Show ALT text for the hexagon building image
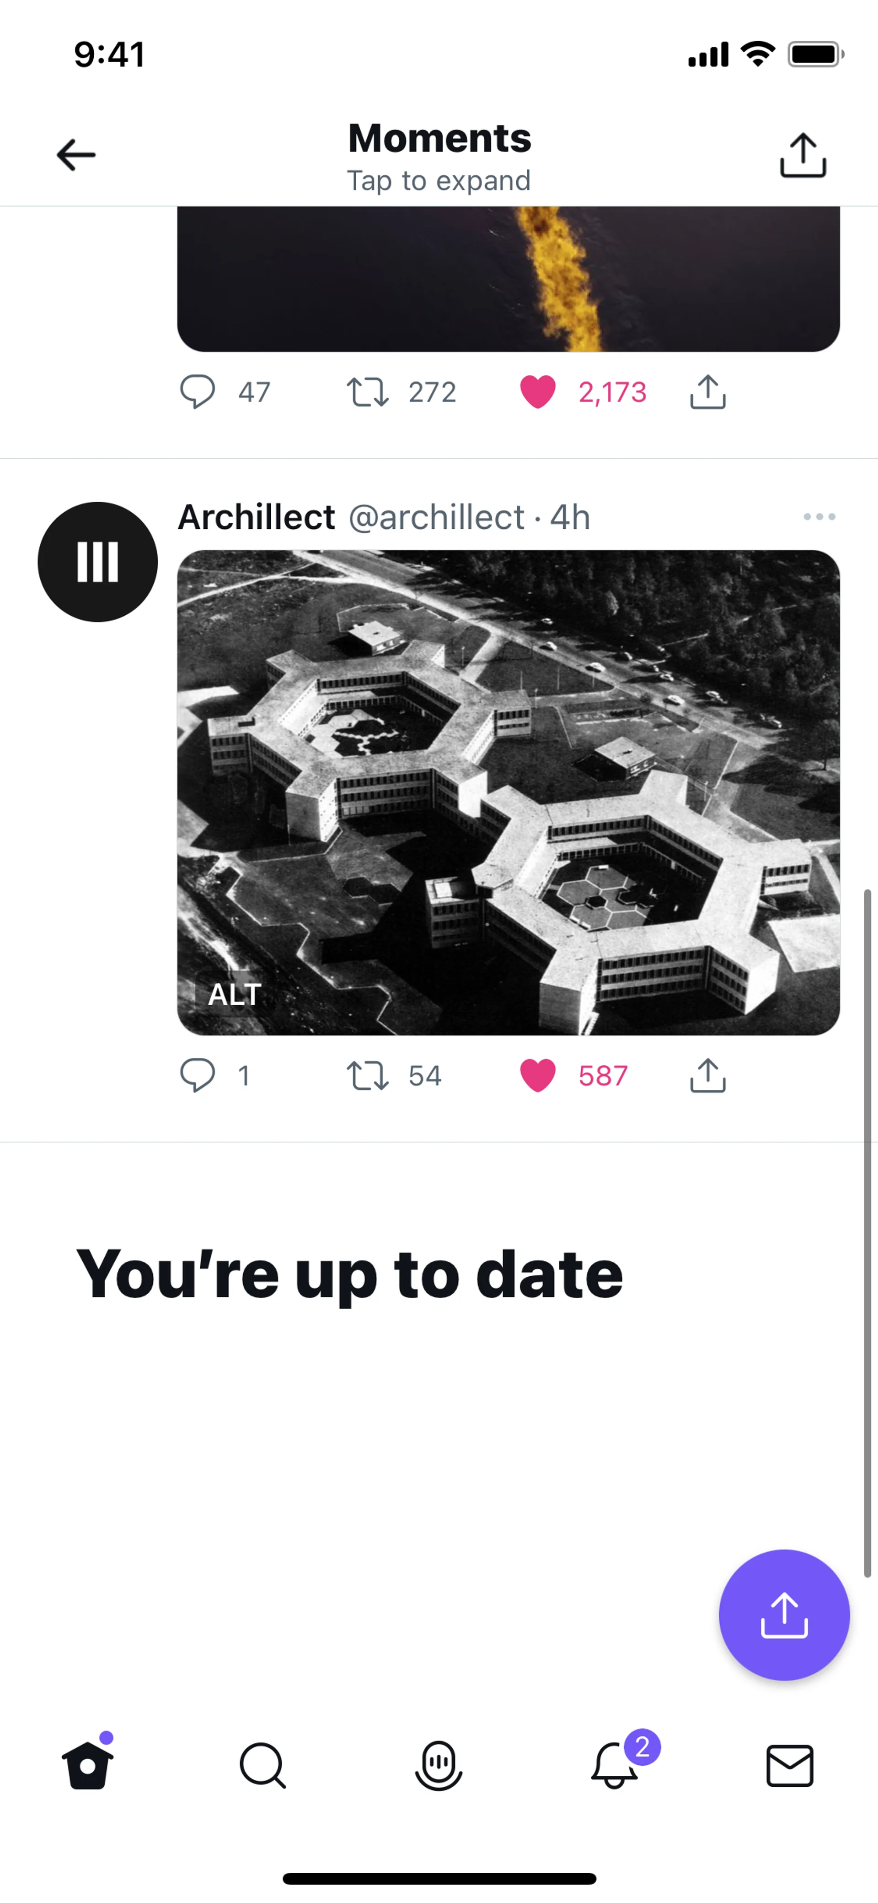Image resolution: width=878 pixels, height=1903 pixels. coord(235,994)
